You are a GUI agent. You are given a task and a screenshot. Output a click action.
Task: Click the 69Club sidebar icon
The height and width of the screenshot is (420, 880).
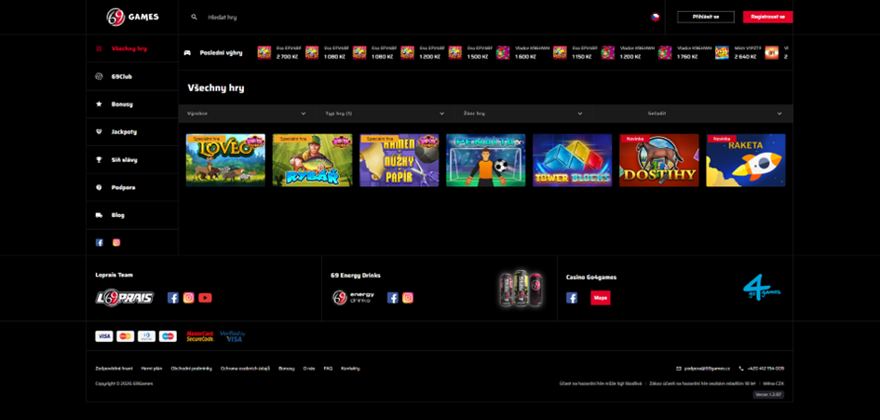pos(100,76)
